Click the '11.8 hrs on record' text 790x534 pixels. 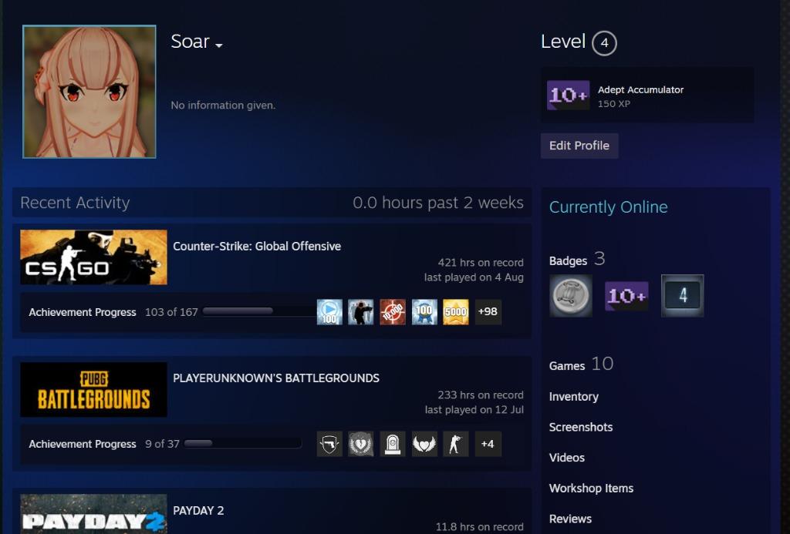coord(480,527)
